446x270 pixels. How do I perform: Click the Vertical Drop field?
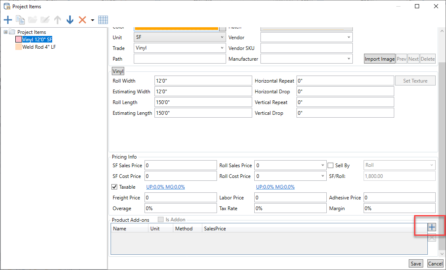[345, 113]
